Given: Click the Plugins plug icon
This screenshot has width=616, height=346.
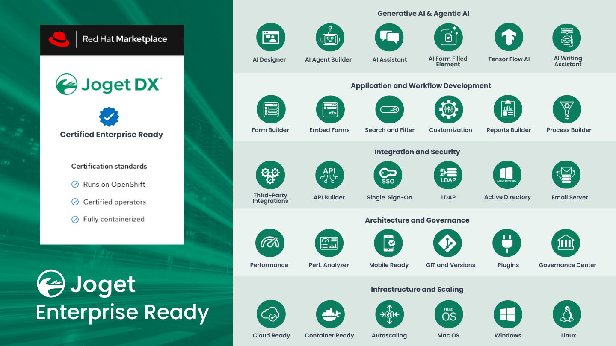Looking at the screenshot, I should tap(506, 243).
